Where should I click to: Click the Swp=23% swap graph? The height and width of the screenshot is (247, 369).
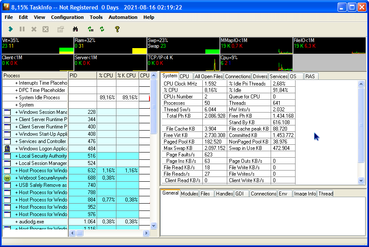point(183,46)
